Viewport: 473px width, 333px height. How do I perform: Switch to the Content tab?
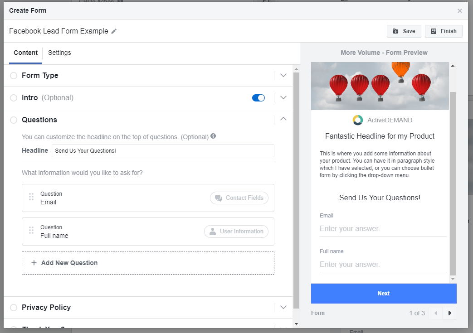(x=26, y=53)
